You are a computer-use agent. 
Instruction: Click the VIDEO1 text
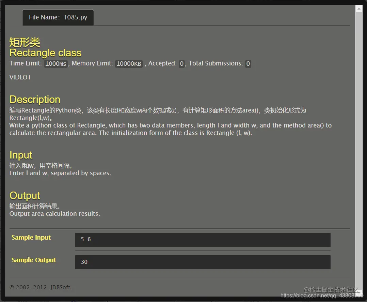point(20,77)
